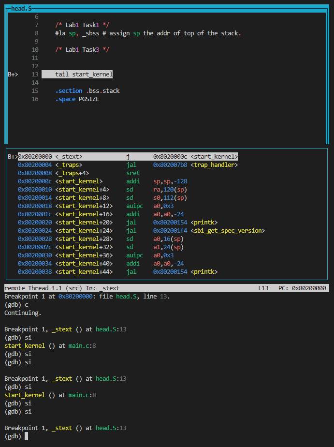This screenshot has width=334, height=447.
Task: Click address 0x80200000 <_stext> in disassembly
Action: 50,157
